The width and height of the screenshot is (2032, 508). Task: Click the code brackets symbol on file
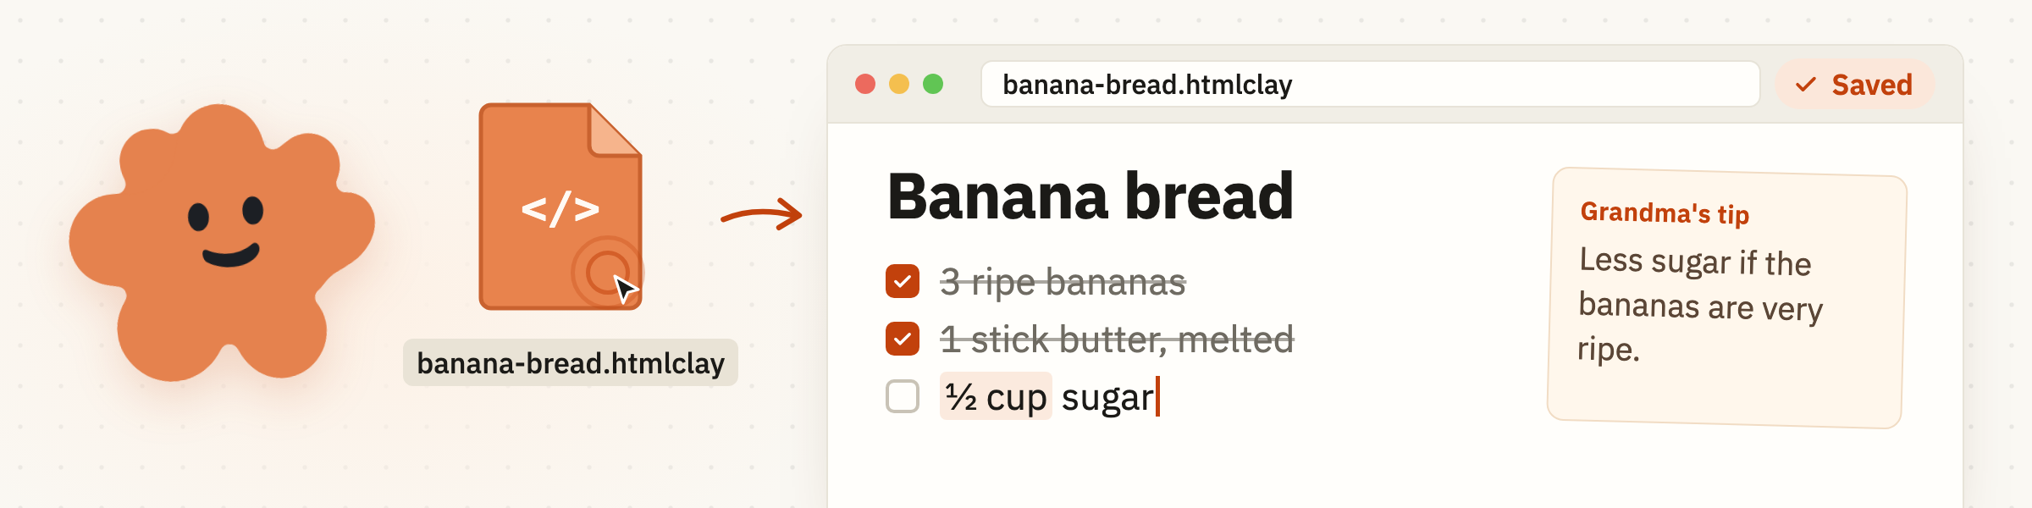pyautogui.click(x=560, y=209)
